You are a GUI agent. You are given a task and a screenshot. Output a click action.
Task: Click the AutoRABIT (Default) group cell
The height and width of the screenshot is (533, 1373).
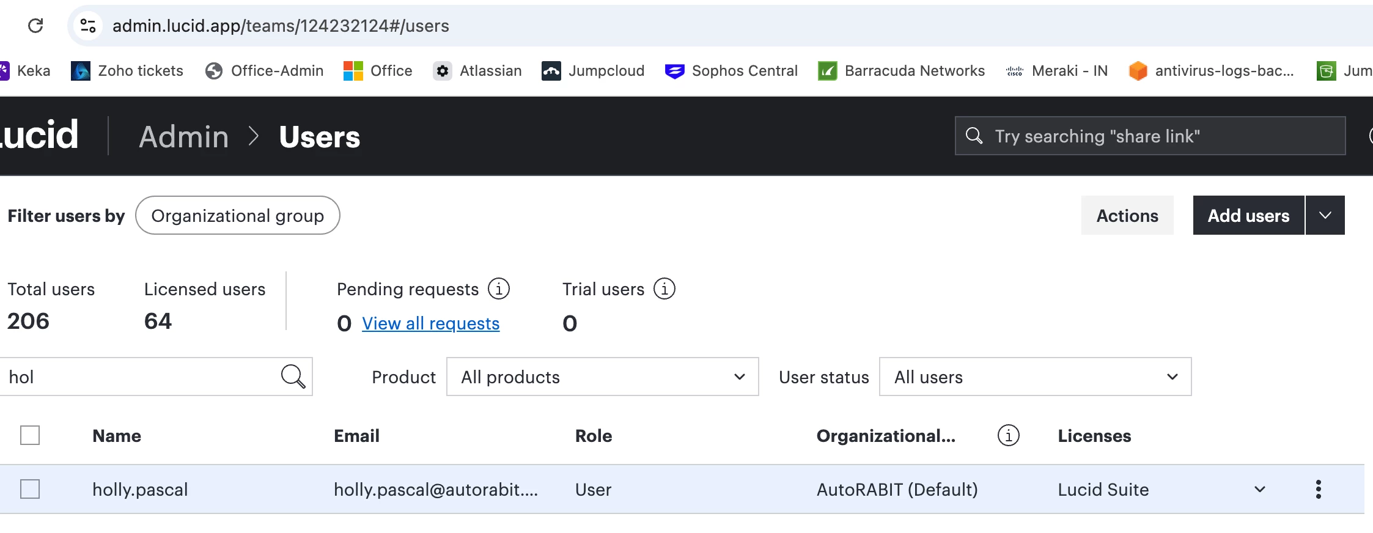click(897, 490)
